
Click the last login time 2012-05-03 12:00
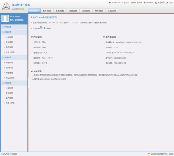pos(56,23)
